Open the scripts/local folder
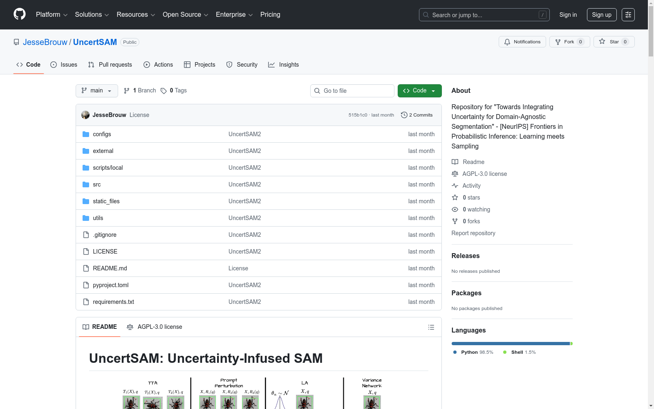The image size is (654, 409). (108, 168)
